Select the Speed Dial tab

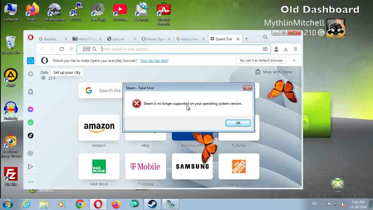[224, 39]
